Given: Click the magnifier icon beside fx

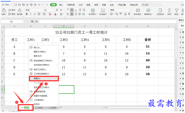Looking at the screenshot, I should pyautogui.click(x=32, y=21).
